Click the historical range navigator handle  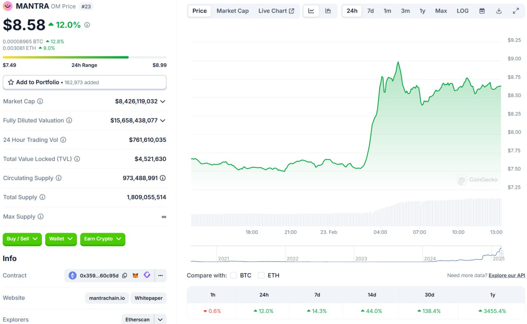pos(501,253)
